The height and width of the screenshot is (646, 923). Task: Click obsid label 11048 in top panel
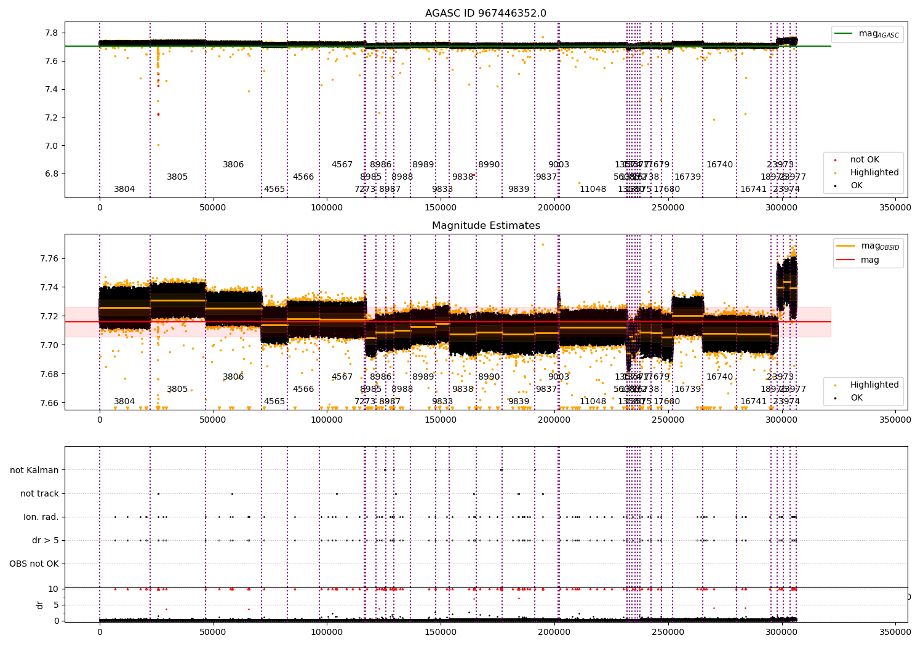(593, 189)
